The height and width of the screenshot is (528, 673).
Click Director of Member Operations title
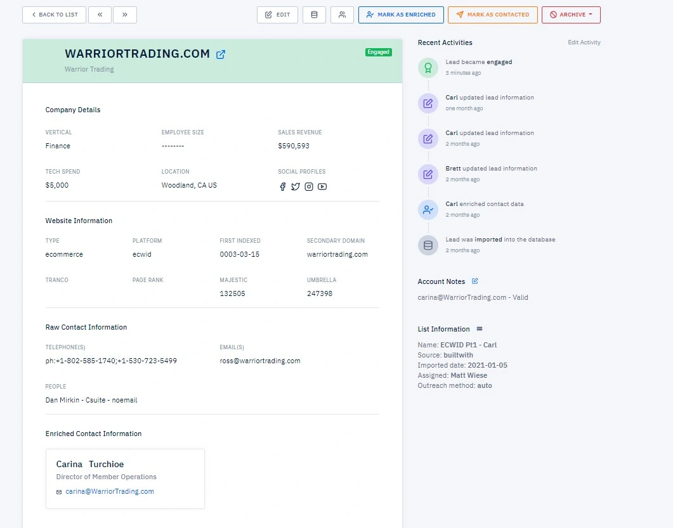point(107,477)
